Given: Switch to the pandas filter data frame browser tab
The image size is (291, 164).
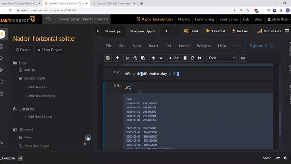Looking at the screenshot, I should (114, 3).
